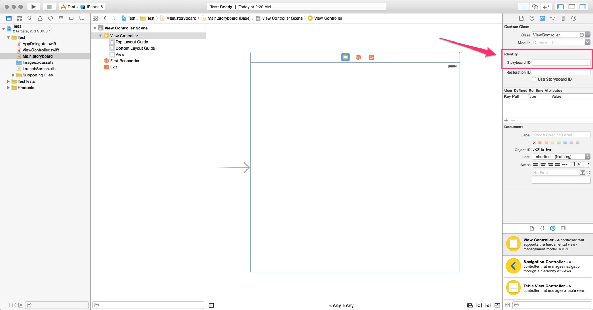Viewport: 593px width, 310px height.
Task: Open the Issue navigator warning icon
Action: tap(40, 18)
